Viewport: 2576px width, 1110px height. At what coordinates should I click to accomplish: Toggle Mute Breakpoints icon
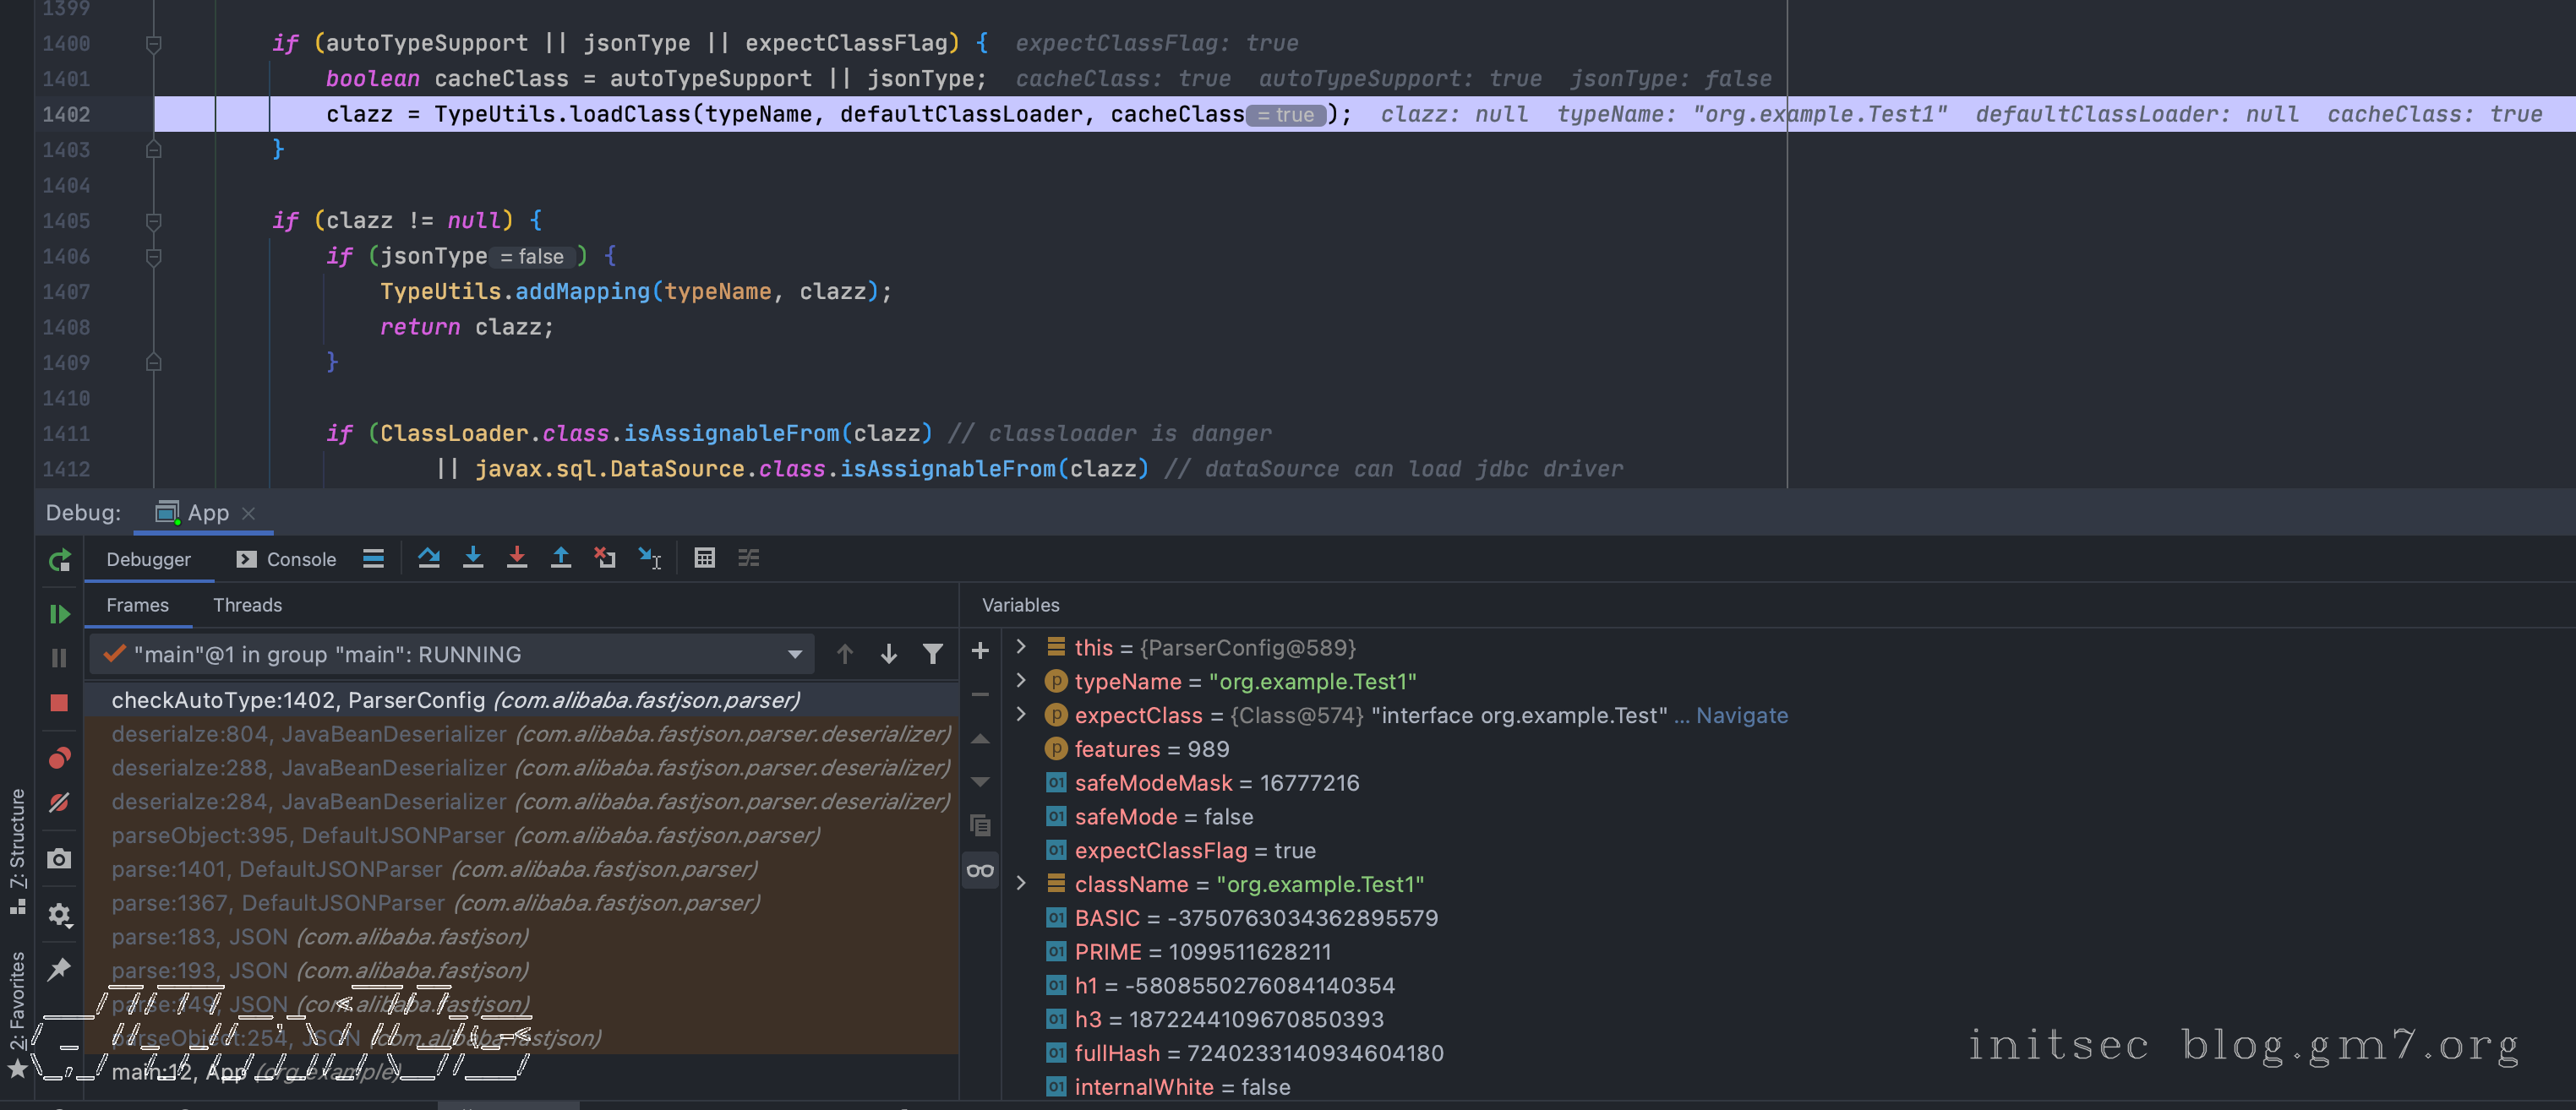59,803
